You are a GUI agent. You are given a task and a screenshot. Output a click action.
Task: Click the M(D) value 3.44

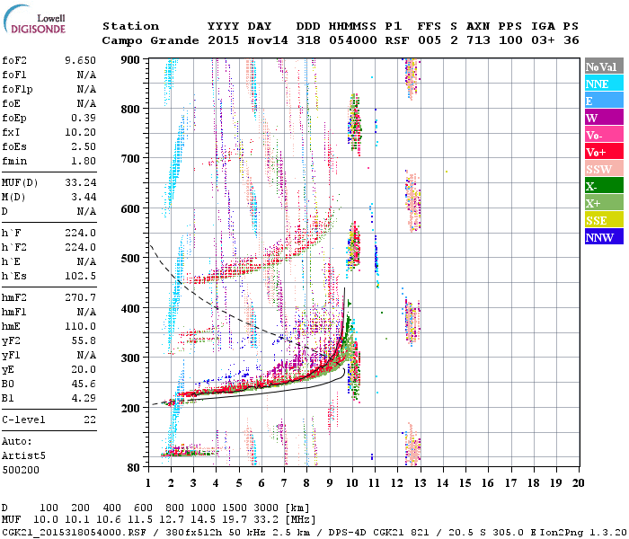(x=84, y=197)
